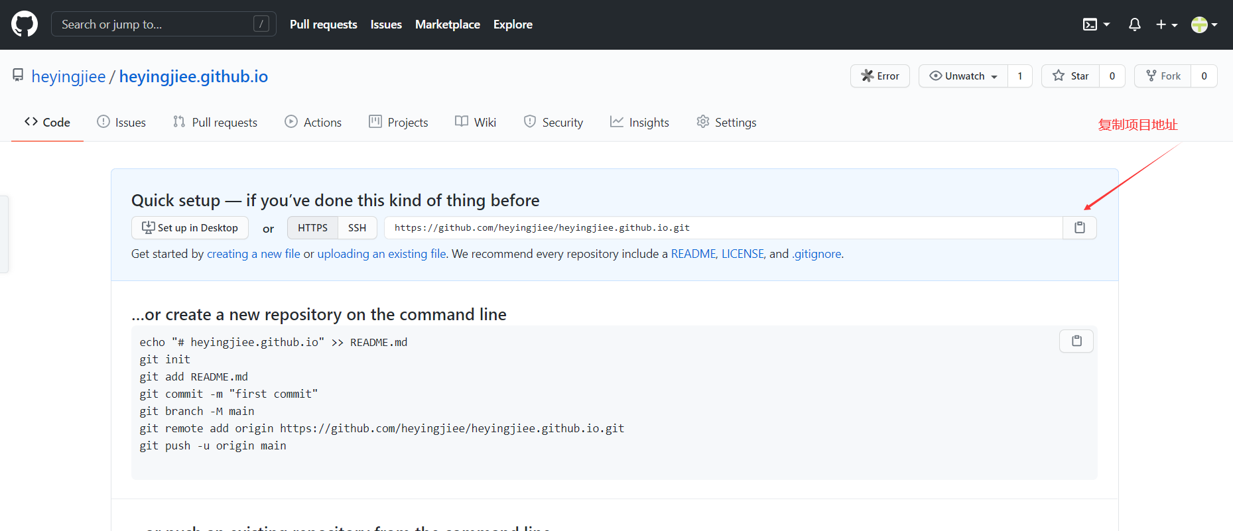
Task: Open the terminal/codespace icon dropdown
Action: (1096, 25)
